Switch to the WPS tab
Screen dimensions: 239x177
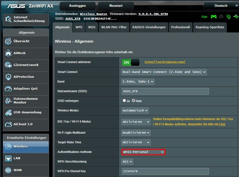pos(79,27)
